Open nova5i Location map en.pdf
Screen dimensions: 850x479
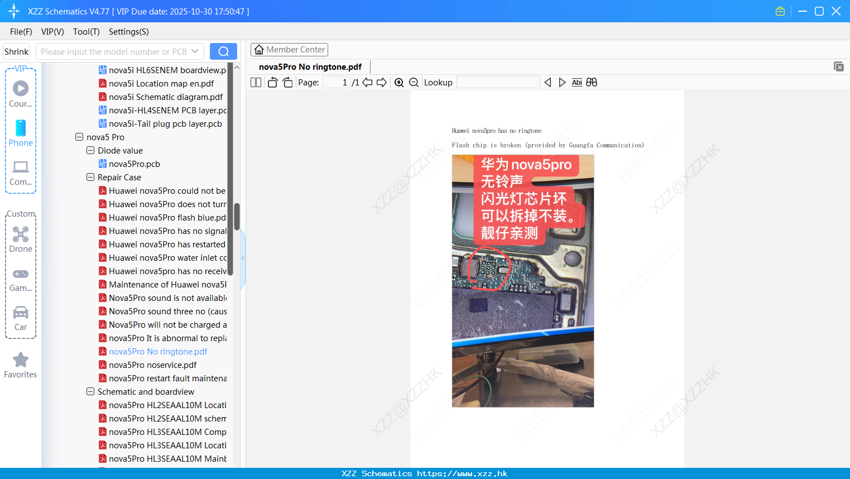point(156,83)
